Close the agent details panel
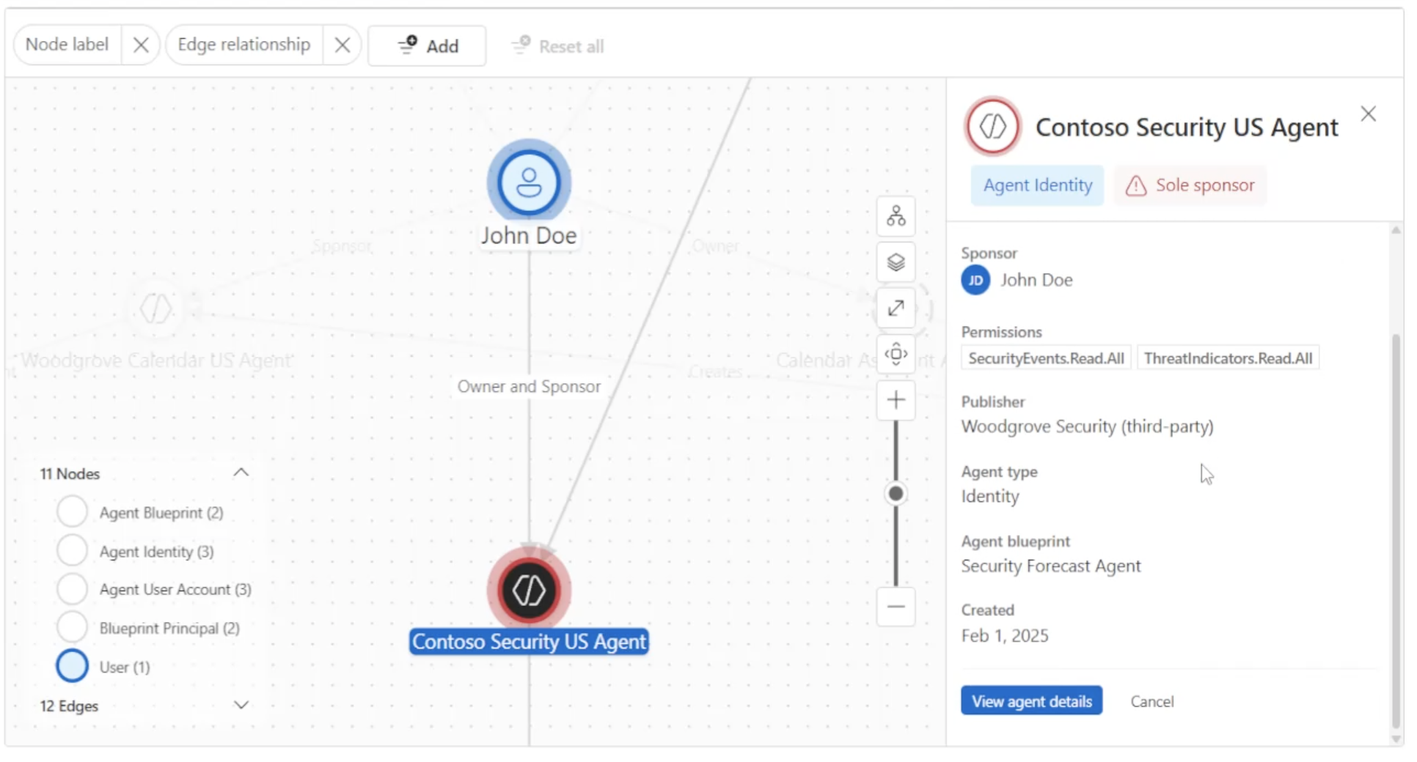Image resolution: width=1417 pixels, height=762 pixels. [x=1368, y=114]
